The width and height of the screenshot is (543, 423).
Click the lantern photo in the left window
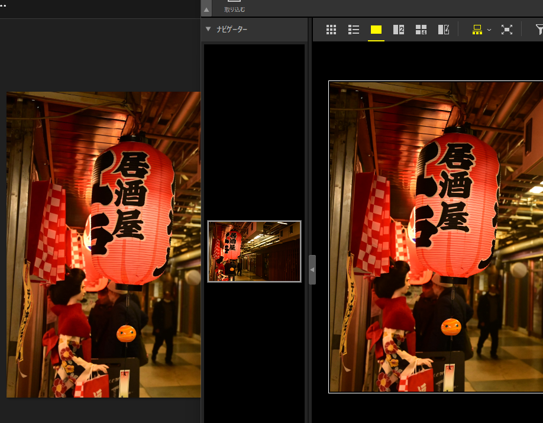coord(104,244)
